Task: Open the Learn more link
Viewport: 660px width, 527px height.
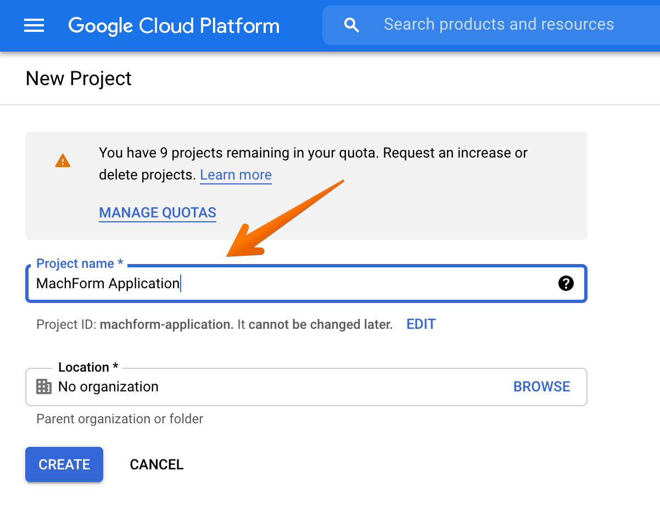Action: [x=236, y=175]
